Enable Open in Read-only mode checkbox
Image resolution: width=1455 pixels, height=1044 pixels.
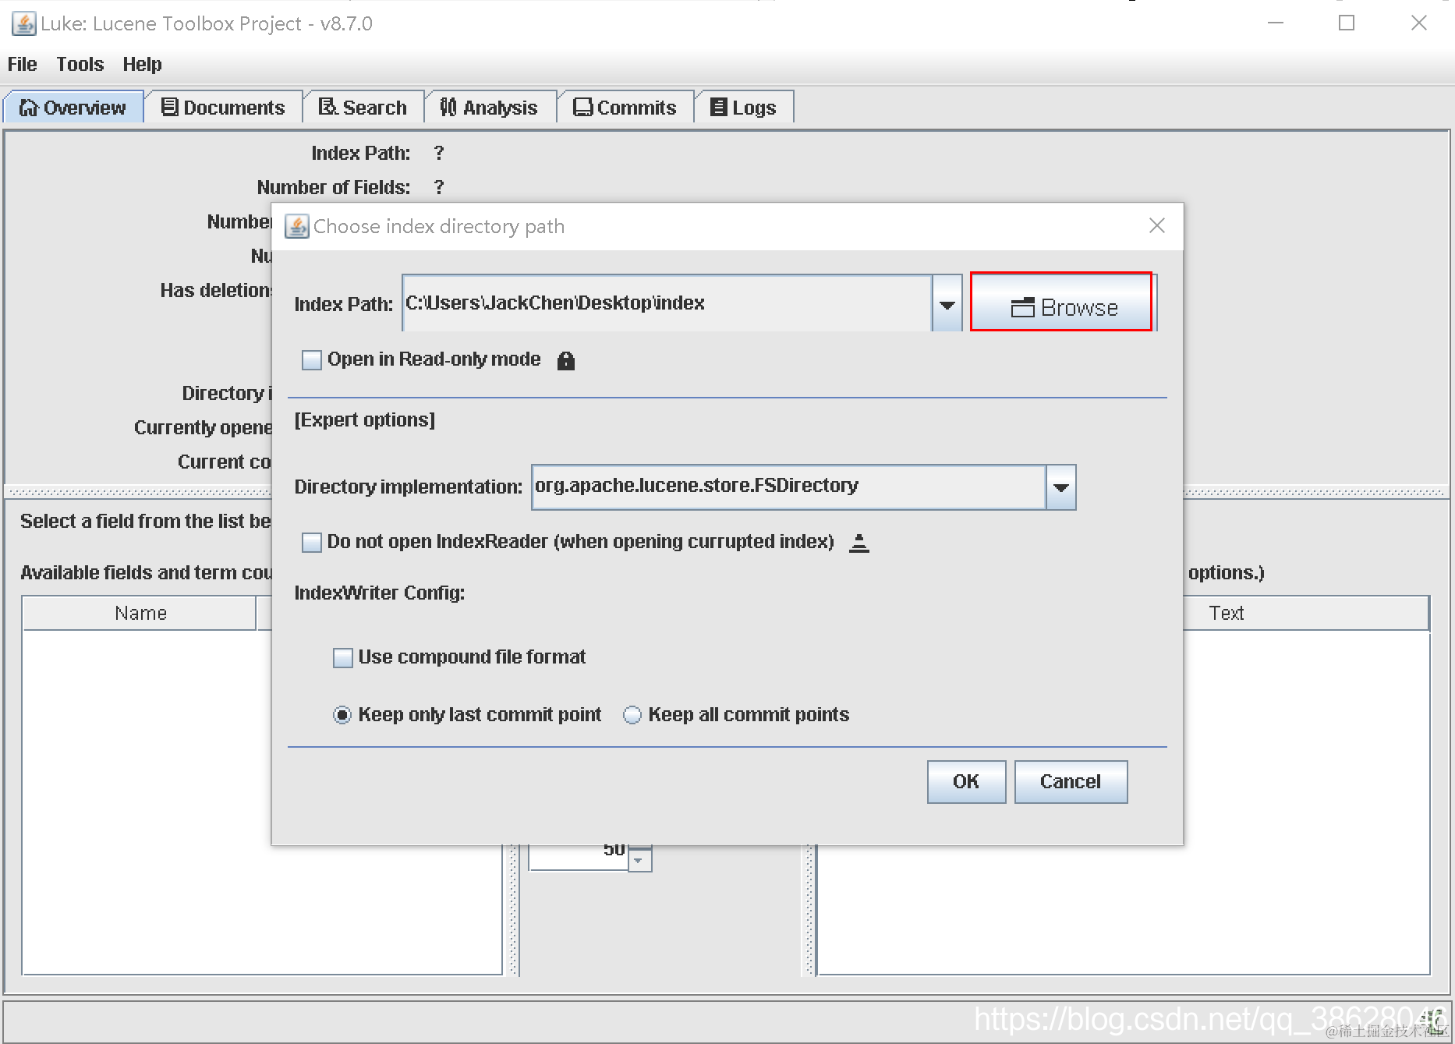pos(312,360)
